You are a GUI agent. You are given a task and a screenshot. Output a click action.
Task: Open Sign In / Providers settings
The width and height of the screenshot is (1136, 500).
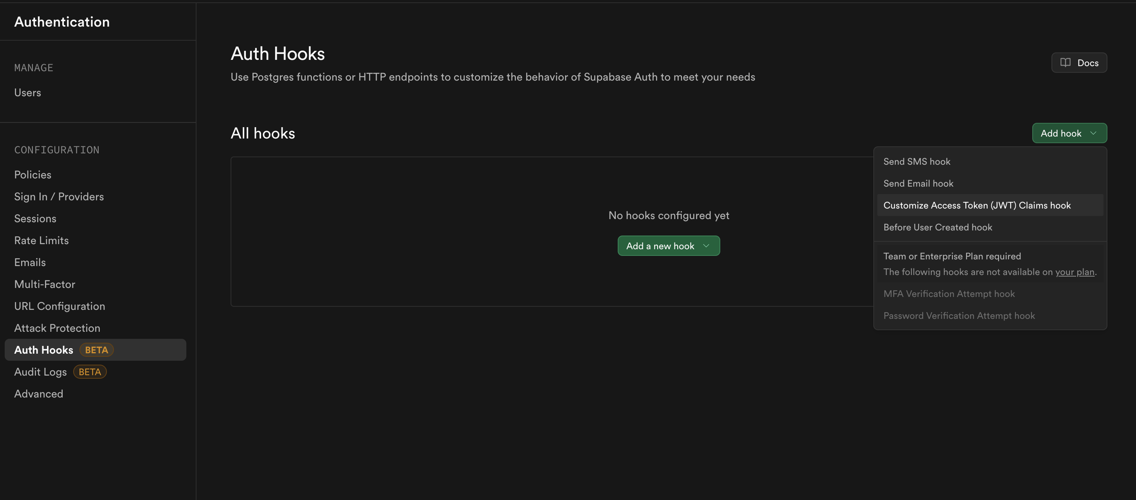coord(59,196)
